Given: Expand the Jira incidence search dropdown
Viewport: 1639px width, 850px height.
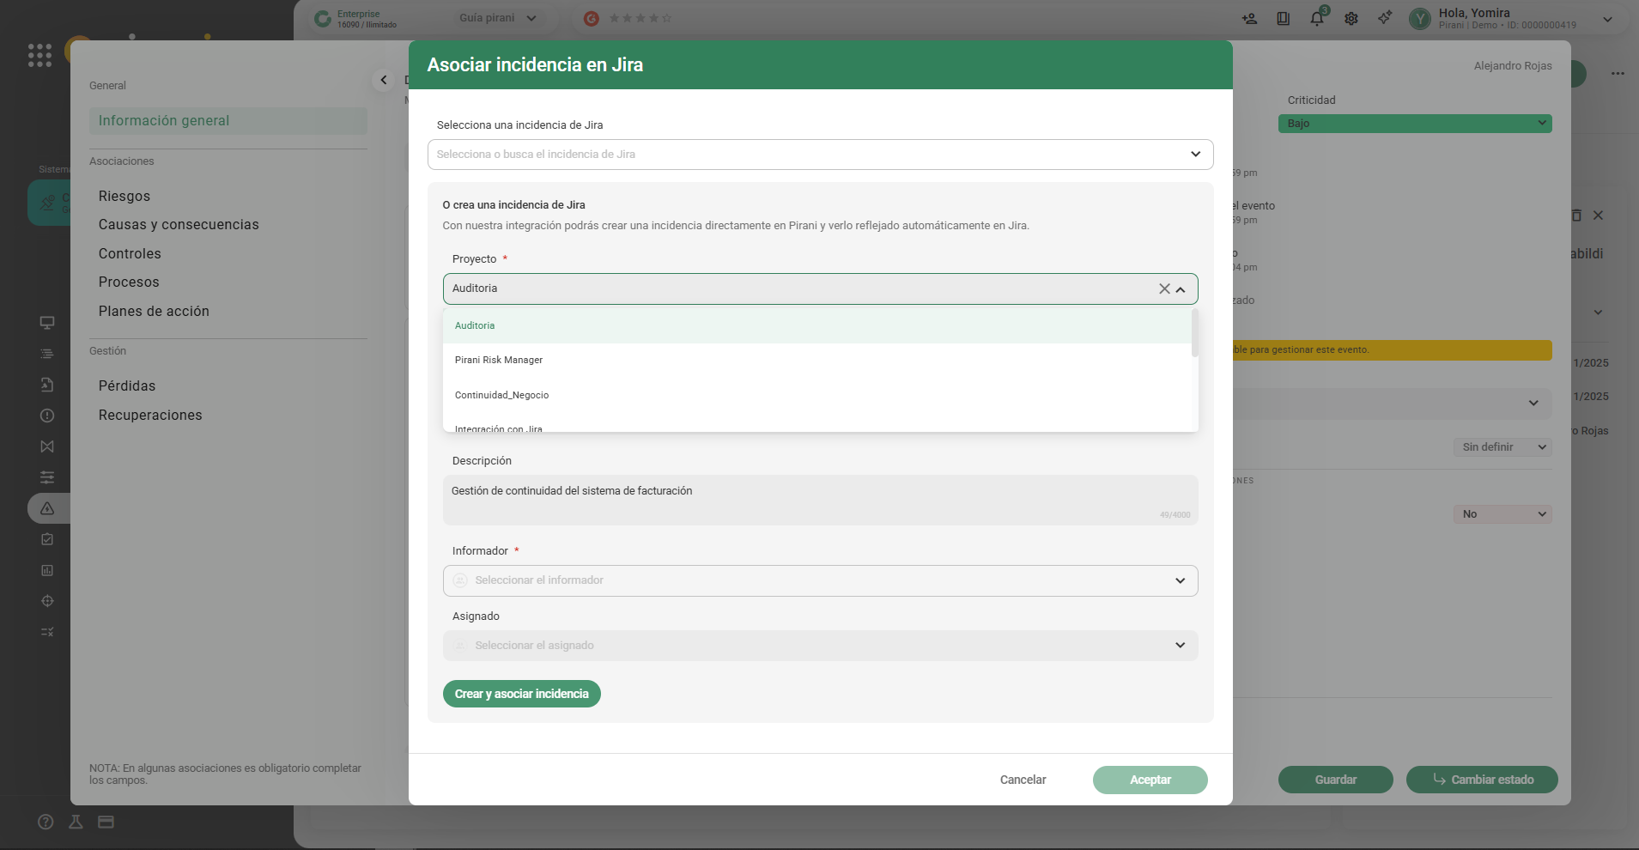Looking at the screenshot, I should (1195, 155).
